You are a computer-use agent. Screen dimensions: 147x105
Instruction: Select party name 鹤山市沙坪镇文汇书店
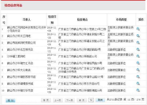(20, 63)
